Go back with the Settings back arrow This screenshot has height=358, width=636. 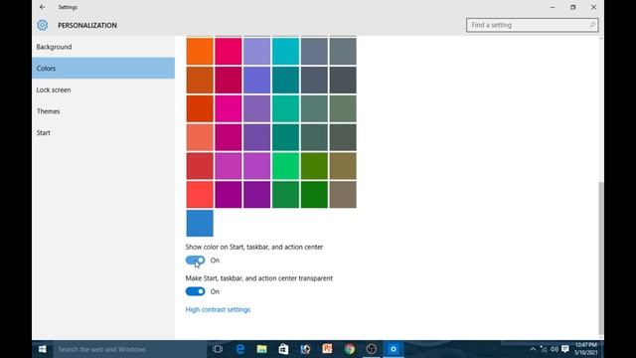(x=42, y=7)
